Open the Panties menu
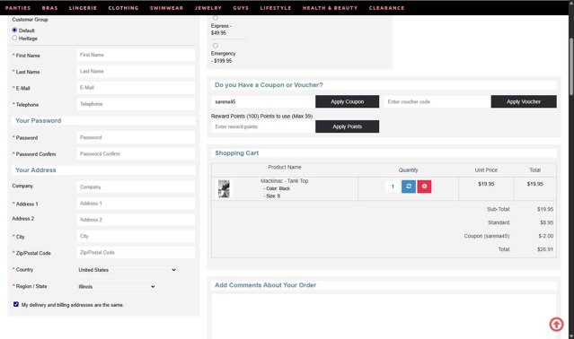The height and width of the screenshot is (339, 574). click(18, 8)
